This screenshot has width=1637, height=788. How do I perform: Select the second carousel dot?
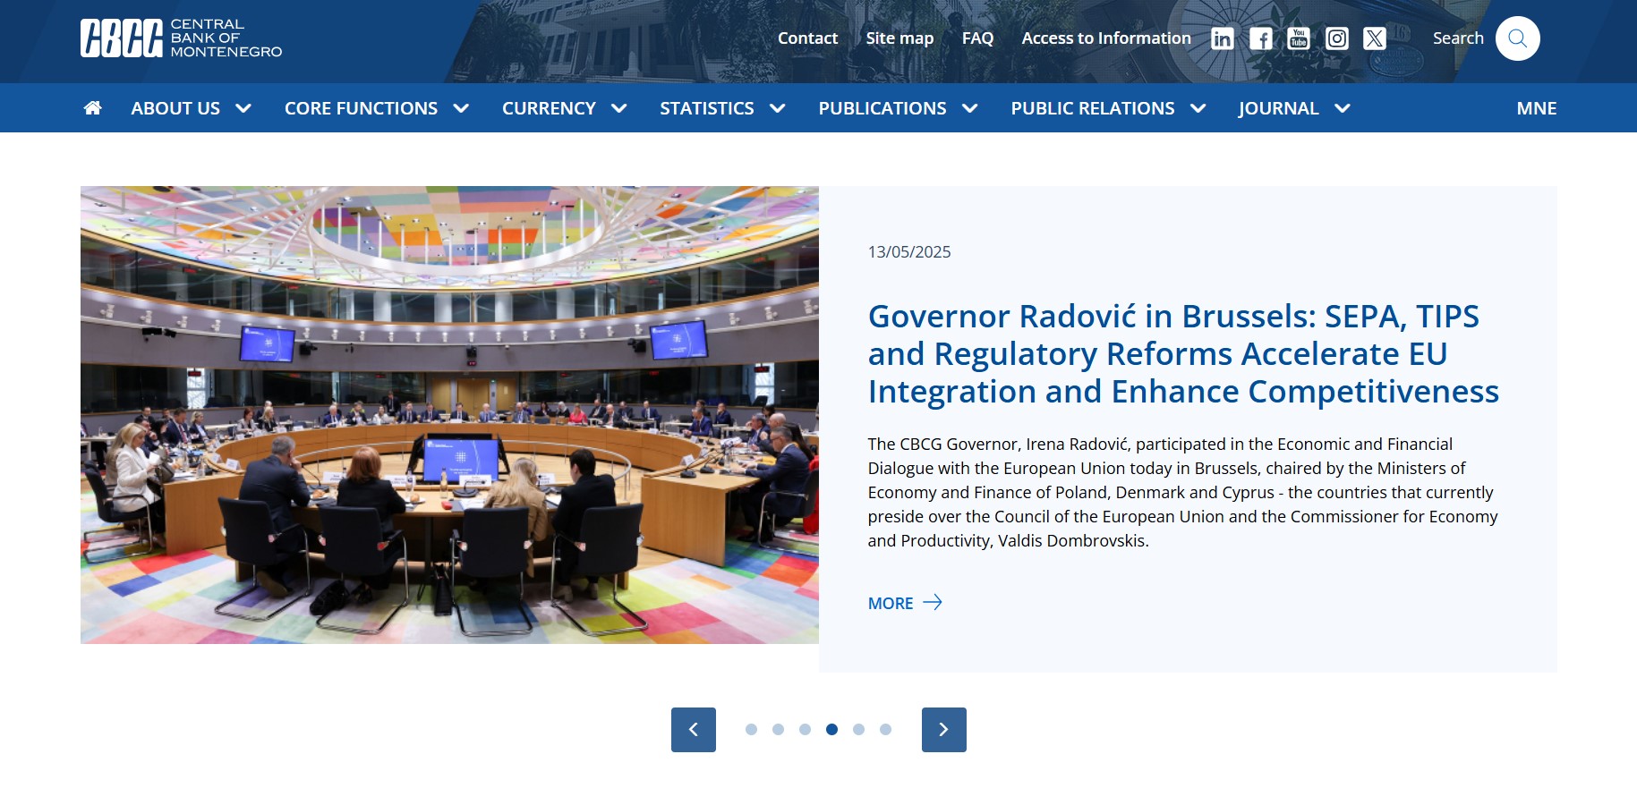tap(778, 730)
